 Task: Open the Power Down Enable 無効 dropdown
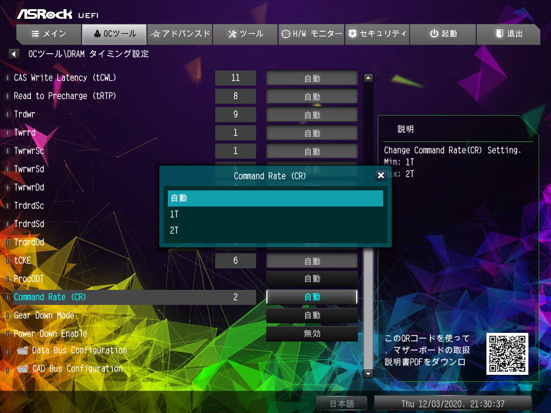click(312, 333)
